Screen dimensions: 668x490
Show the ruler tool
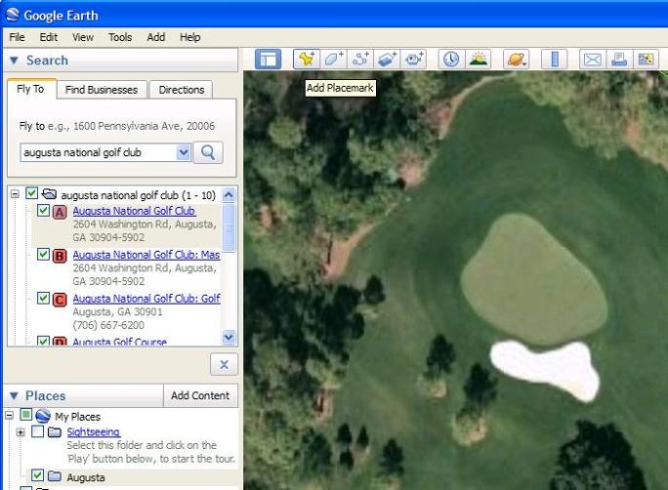pos(555,60)
